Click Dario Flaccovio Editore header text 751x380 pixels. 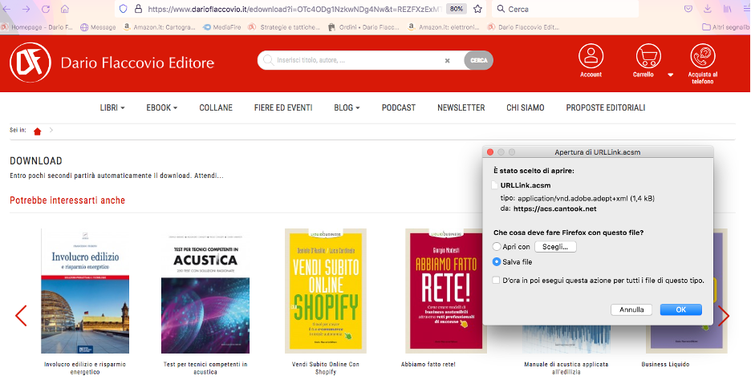(x=137, y=63)
